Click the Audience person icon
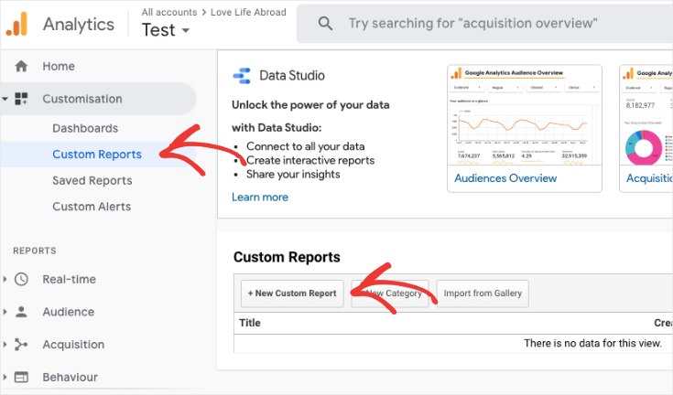673x395 pixels. (x=21, y=312)
